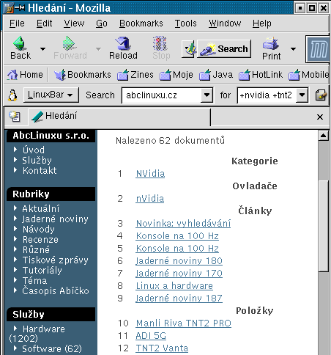Open result Jaderné noviny 187
The image size is (331, 355).
pos(179,299)
